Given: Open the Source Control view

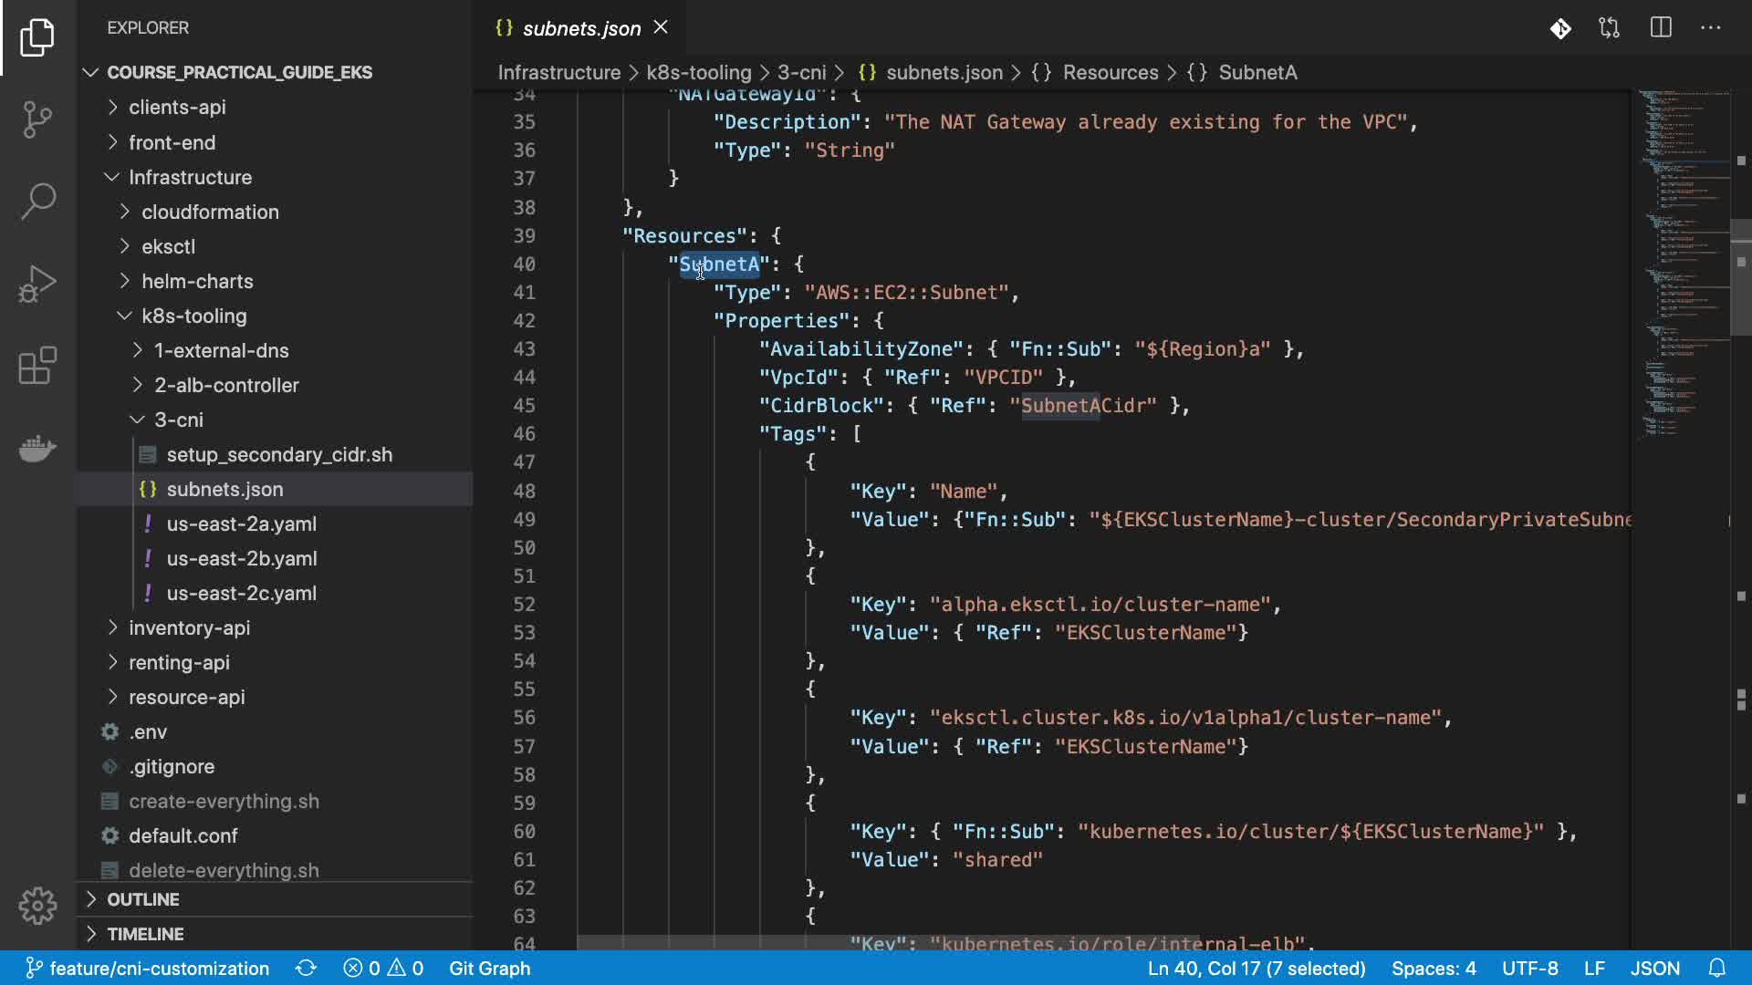Looking at the screenshot, I should click(37, 119).
